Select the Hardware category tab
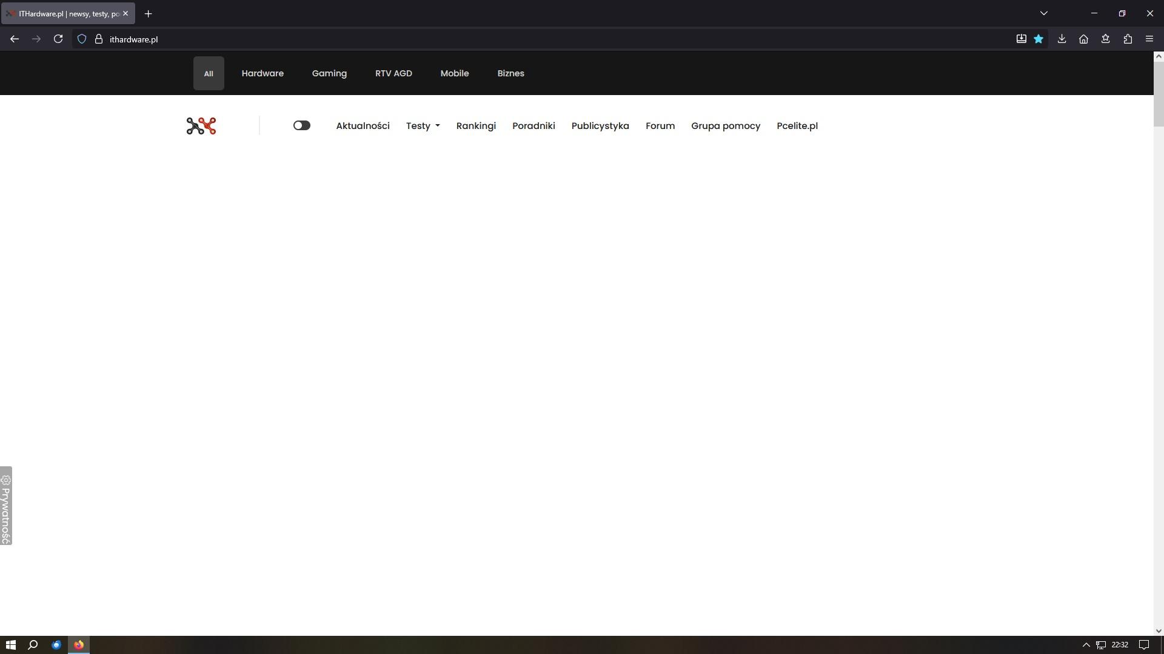1164x654 pixels. coord(263,73)
